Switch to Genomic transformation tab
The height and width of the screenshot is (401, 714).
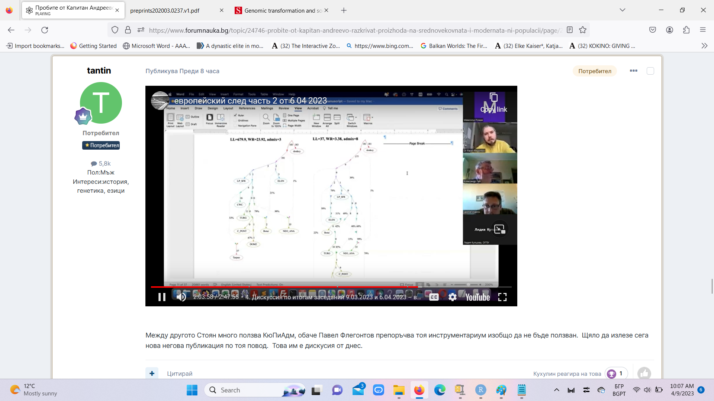coord(279,10)
